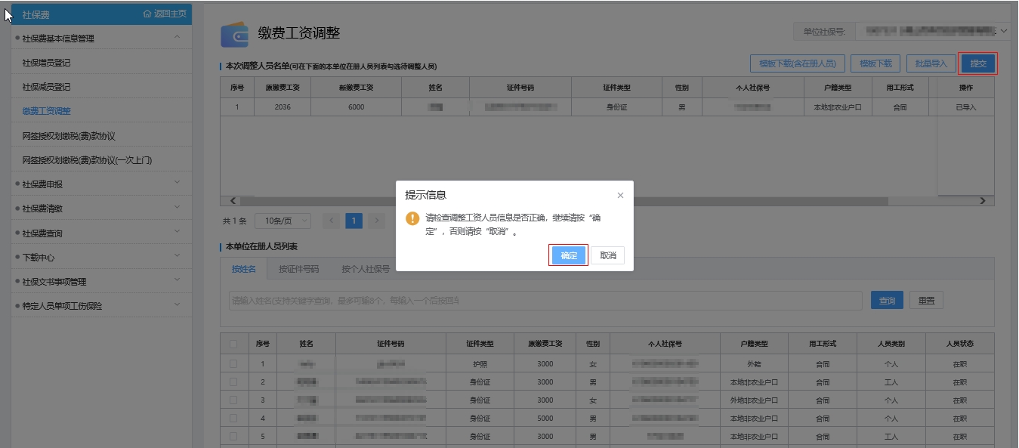Go to previous page arrow in pagination
The height and width of the screenshot is (448, 1019).
[x=331, y=221]
